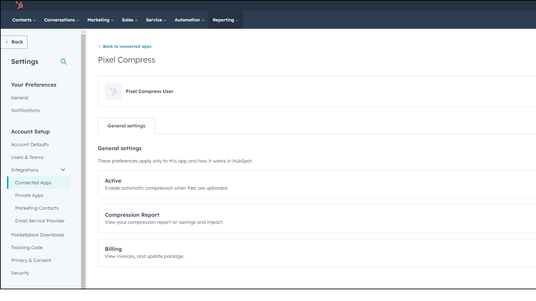This screenshot has height=301, width=536.
Task: Click the HubSpot sprocket logo
Action: coord(18,5)
